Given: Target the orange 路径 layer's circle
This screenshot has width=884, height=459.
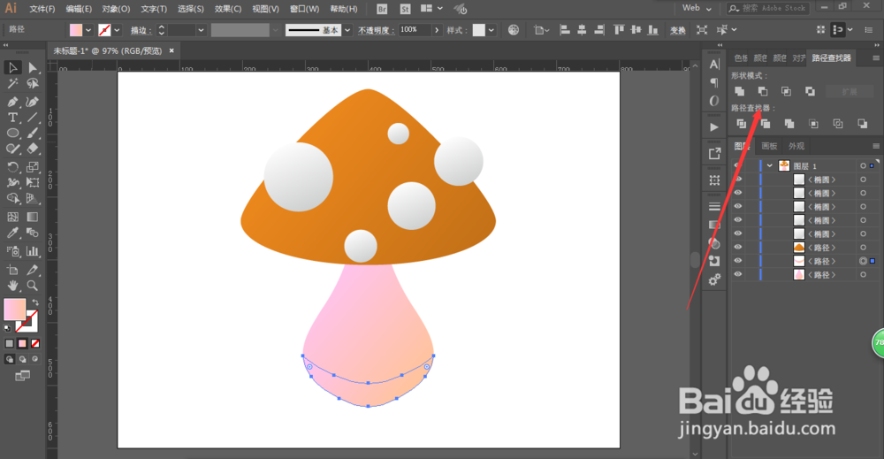Looking at the screenshot, I should 863,248.
